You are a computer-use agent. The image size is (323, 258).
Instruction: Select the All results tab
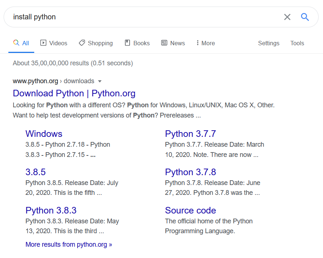(21, 43)
